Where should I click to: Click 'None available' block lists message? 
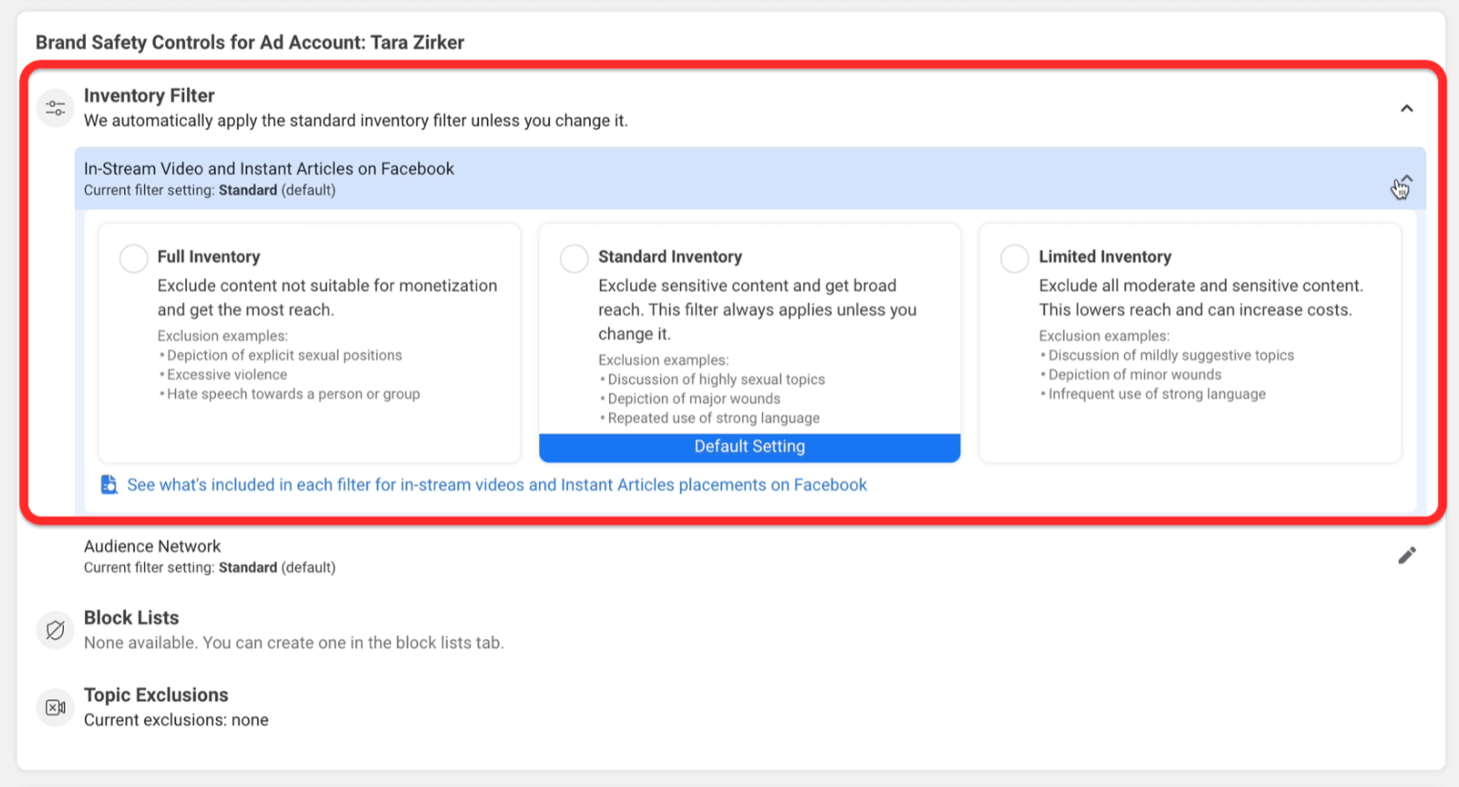pyautogui.click(x=294, y=643)
